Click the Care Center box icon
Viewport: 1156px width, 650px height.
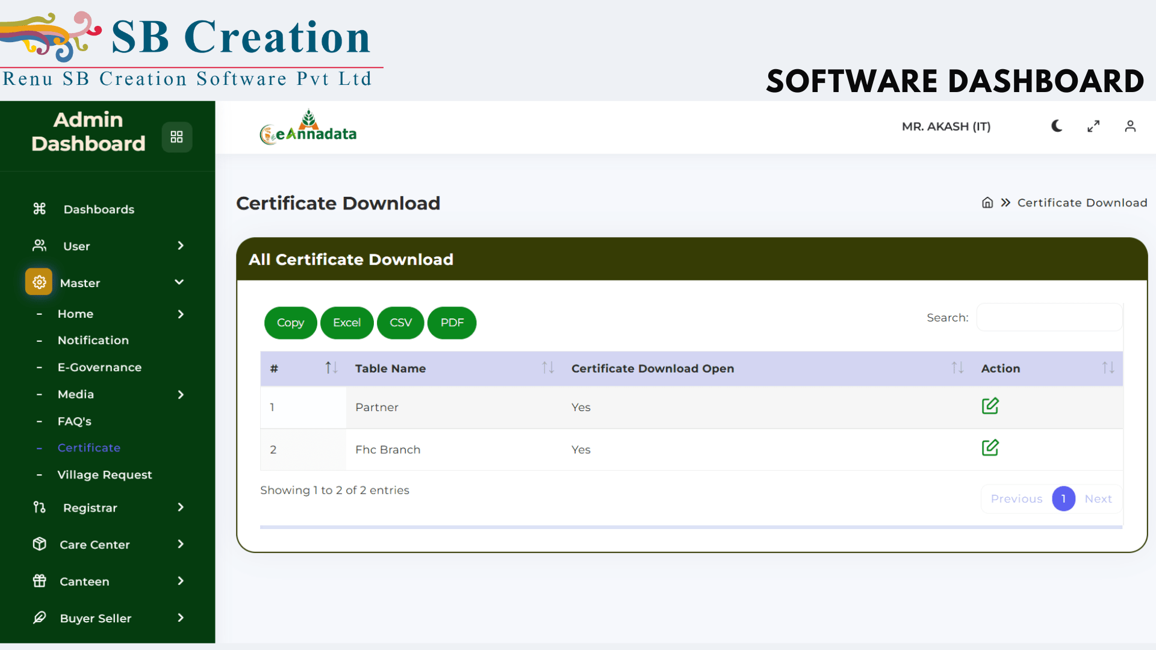coord(39,544)
